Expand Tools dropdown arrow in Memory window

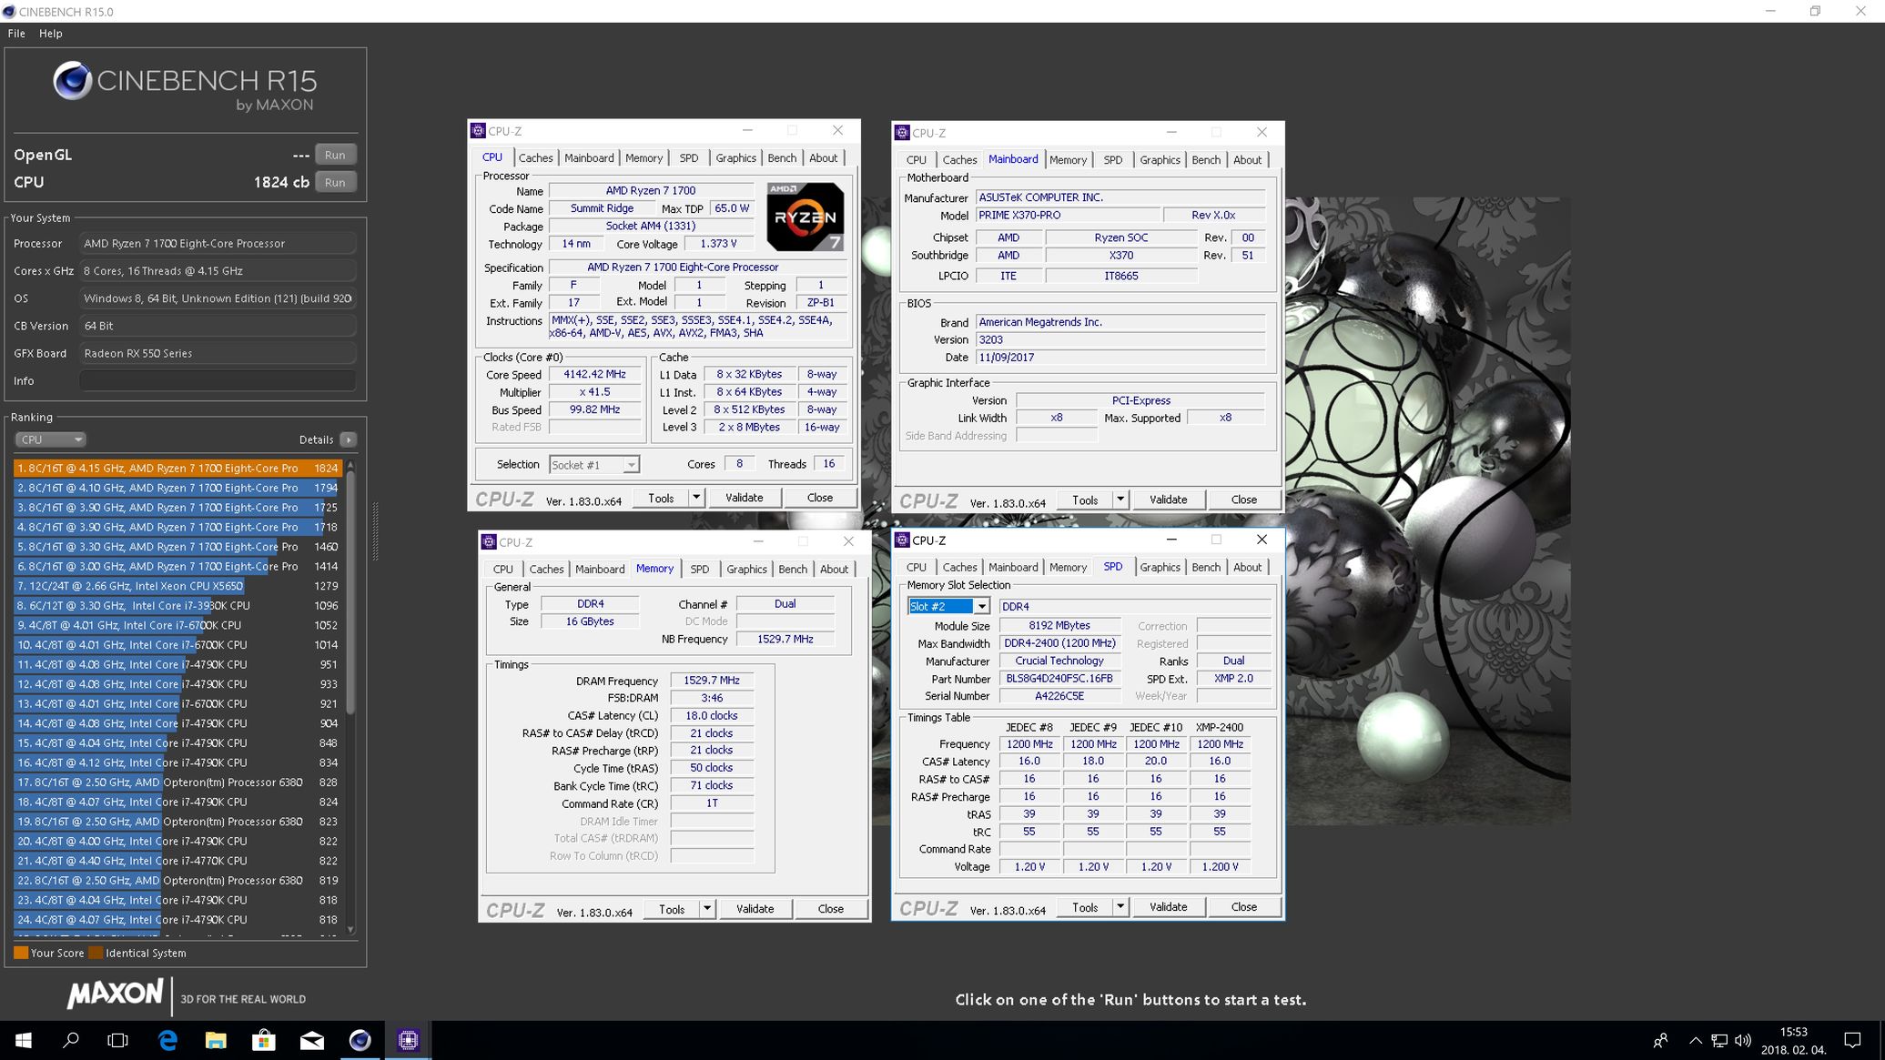pos(707,909)
